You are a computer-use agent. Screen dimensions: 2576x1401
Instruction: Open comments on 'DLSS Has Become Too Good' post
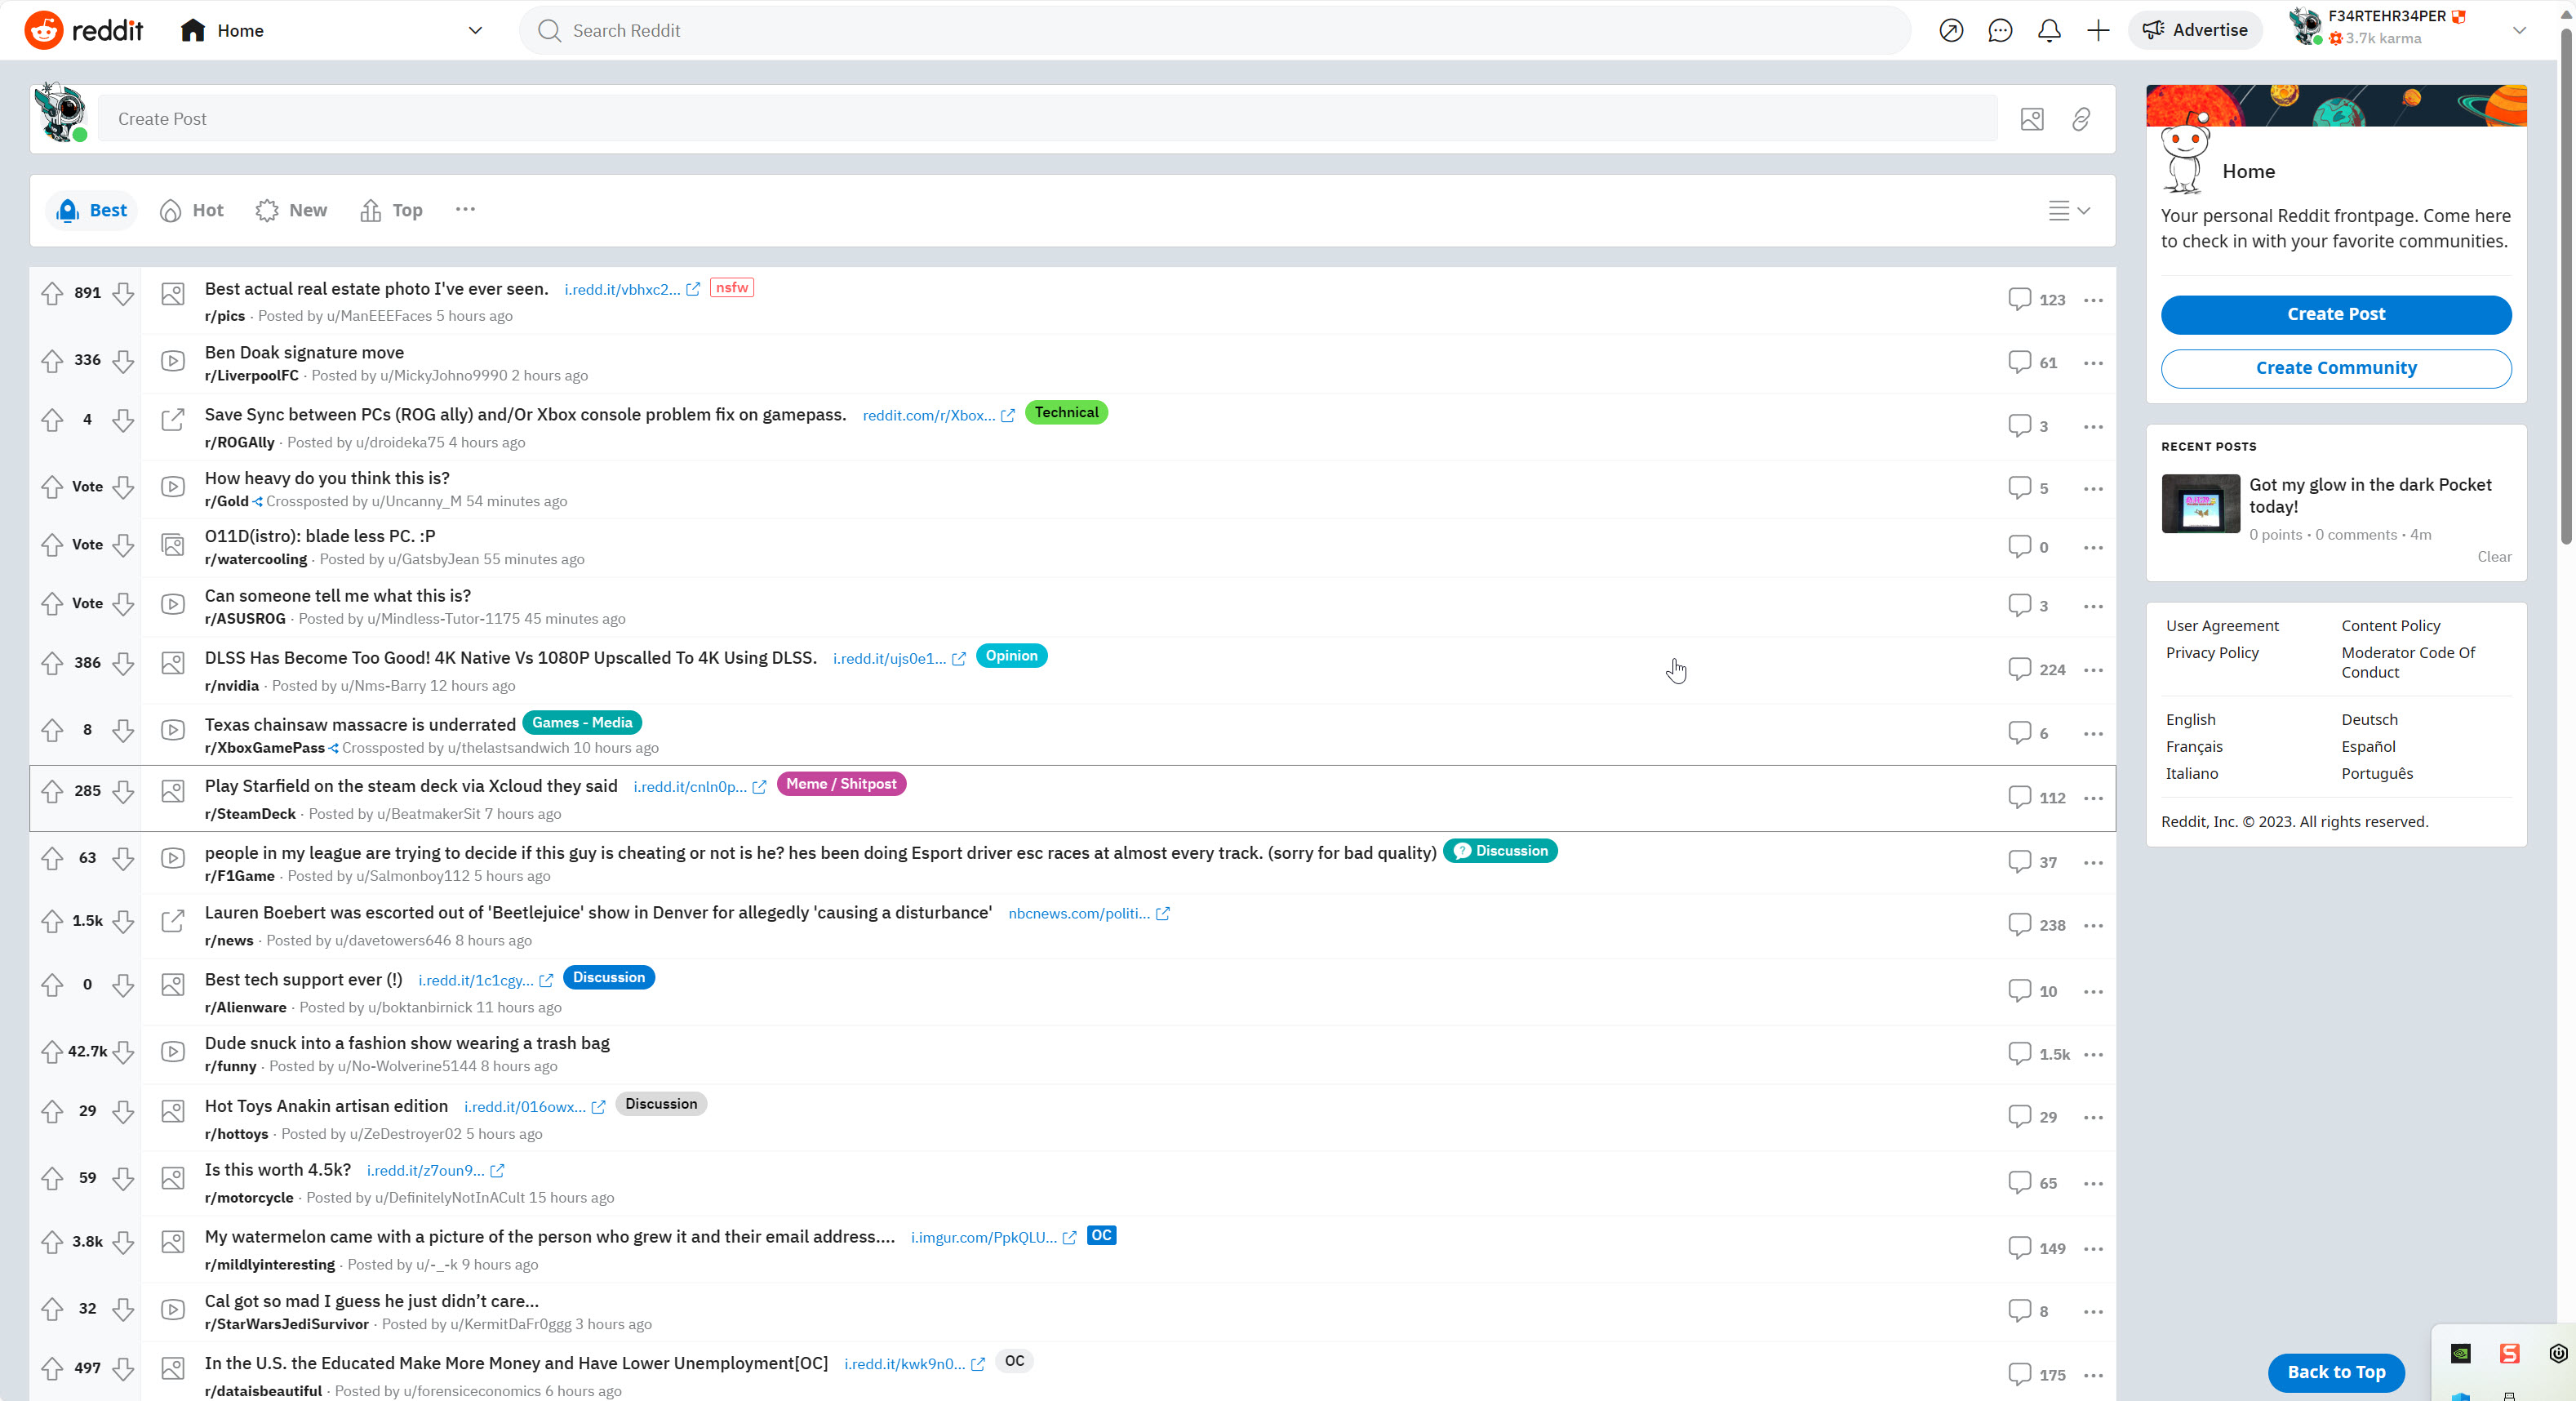[2036, 669]
